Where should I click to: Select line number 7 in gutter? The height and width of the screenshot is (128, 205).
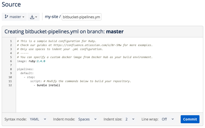[11, 65]
